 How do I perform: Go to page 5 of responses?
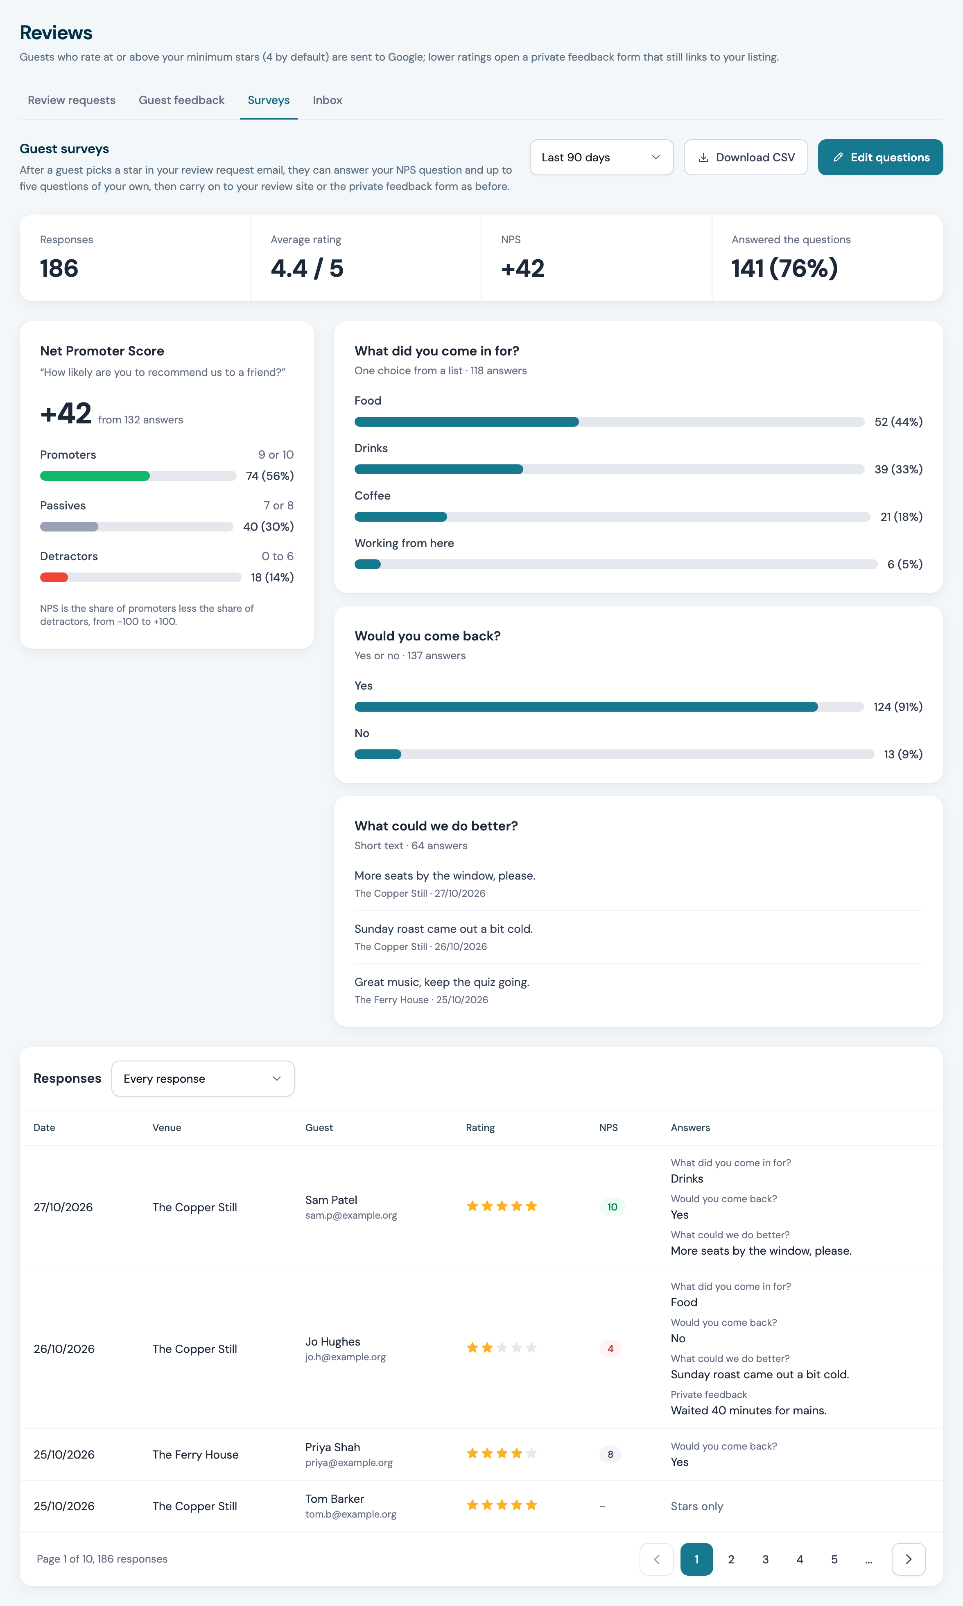(834, 1558)
